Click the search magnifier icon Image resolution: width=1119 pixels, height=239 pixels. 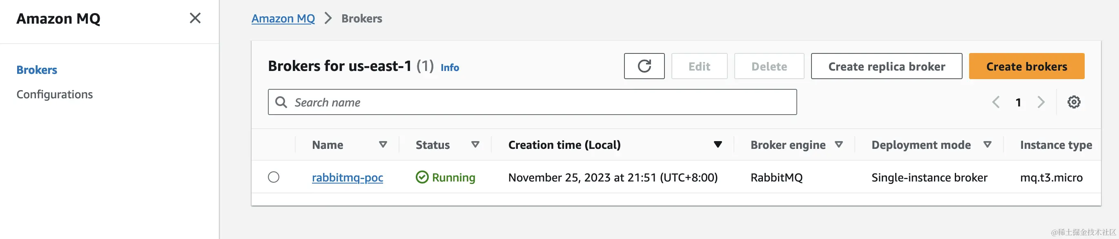click(281, 102)
